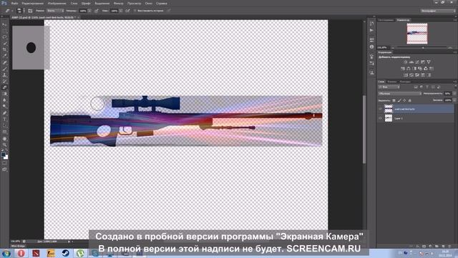The width and height of the screenshot is (458, 258).
Task: Select the Gradient tool
Action: pyautogui.click(x=4, y=94)
